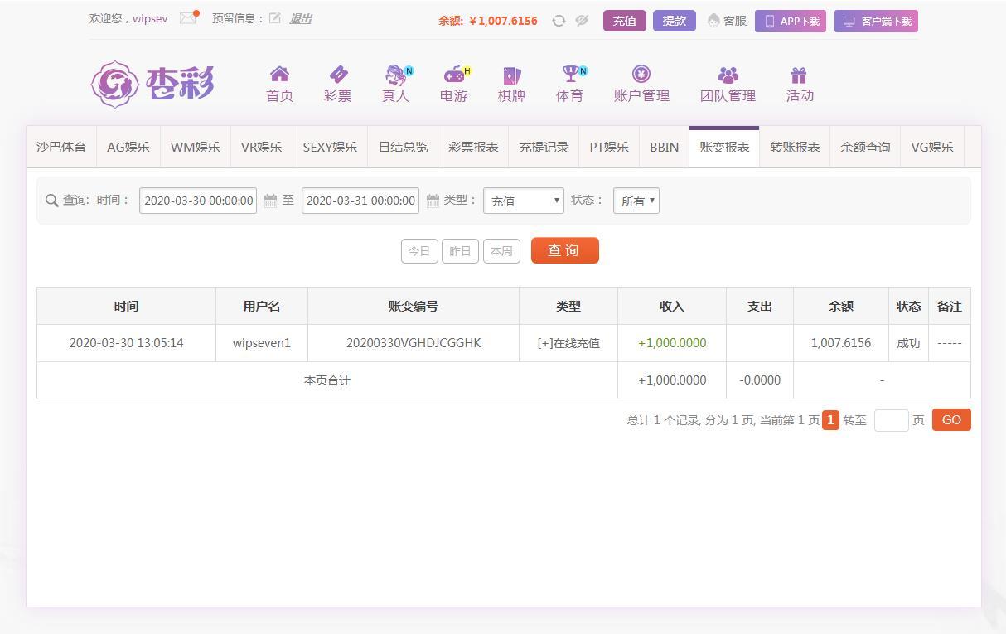Screen dimensions: 1006x634
Task: Switch to the 充提记录 tab
Action: [544, 147]
